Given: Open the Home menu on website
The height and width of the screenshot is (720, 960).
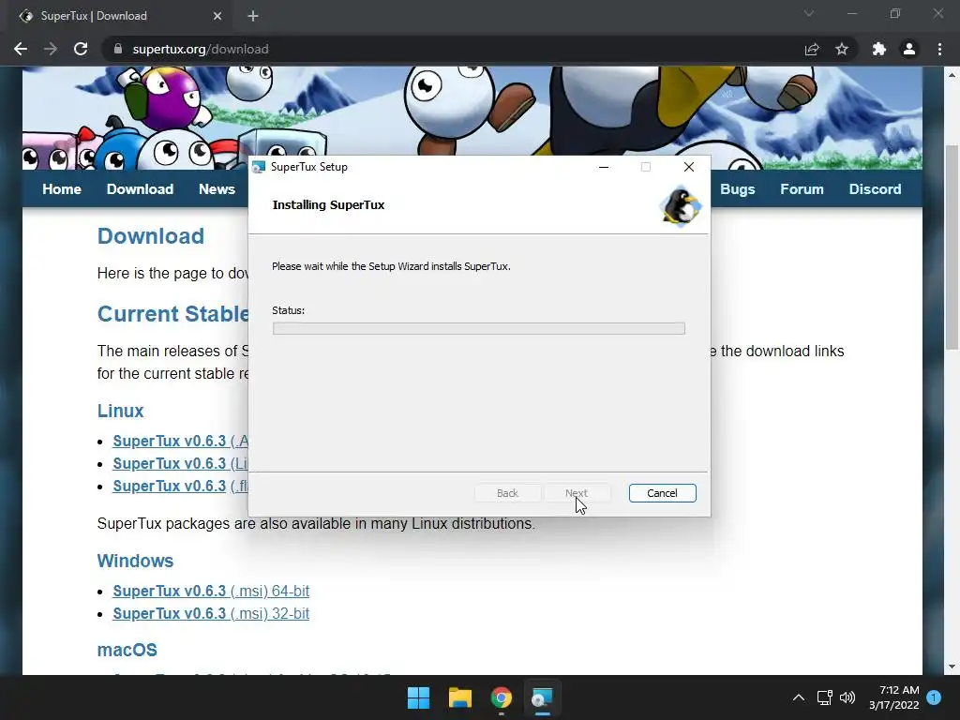Looking at the screenshot, I should [62, 189].
